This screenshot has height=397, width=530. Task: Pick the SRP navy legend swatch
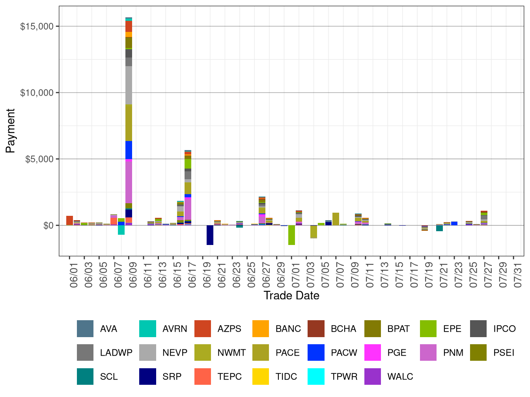point(148,377)
